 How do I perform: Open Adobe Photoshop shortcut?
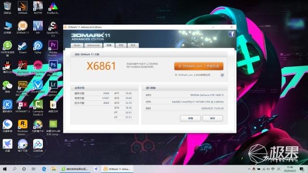click(x=53, y=68)
